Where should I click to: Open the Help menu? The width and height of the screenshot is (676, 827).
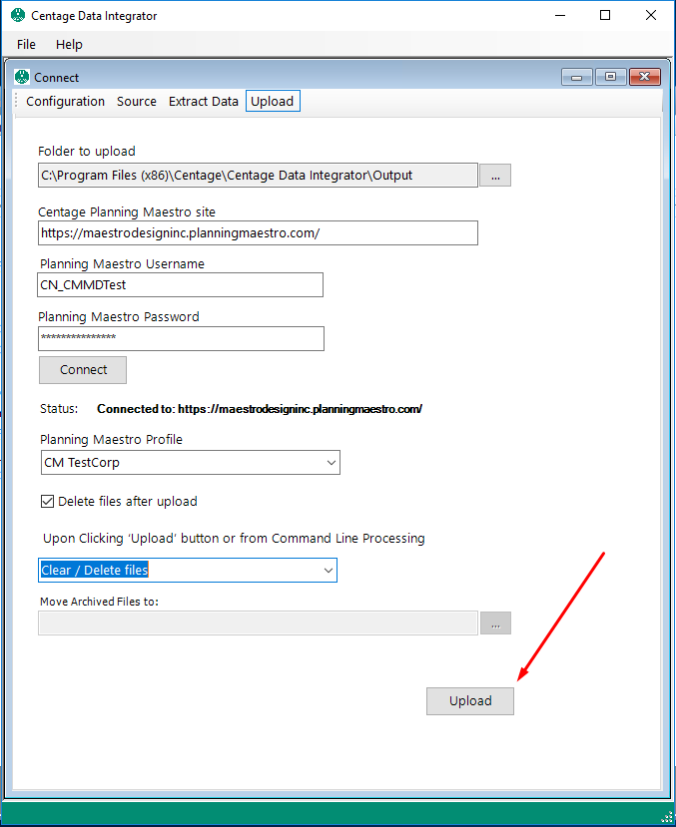69,44
